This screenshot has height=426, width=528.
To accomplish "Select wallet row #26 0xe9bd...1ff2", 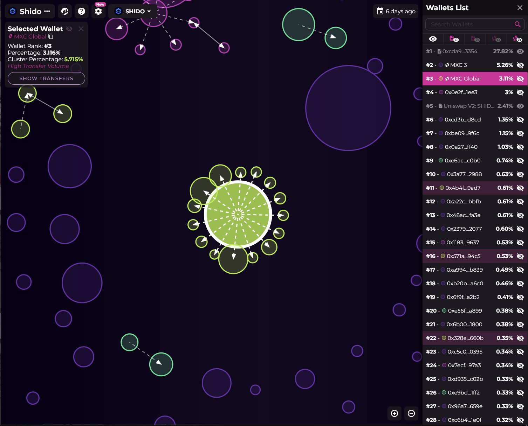I will tap(475, 392).
